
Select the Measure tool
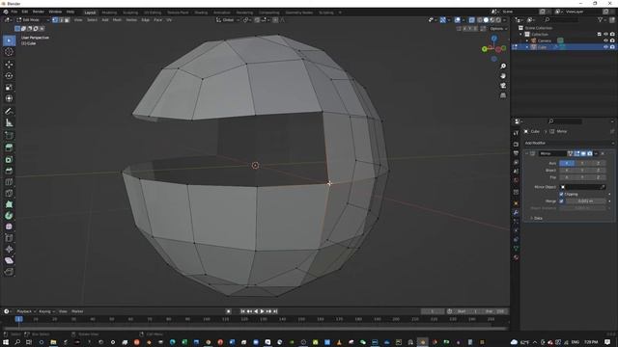(x=9, y=122)
